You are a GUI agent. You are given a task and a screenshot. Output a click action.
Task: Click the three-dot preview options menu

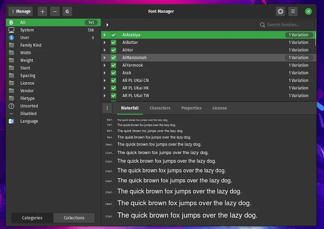(x=107, y=108)
